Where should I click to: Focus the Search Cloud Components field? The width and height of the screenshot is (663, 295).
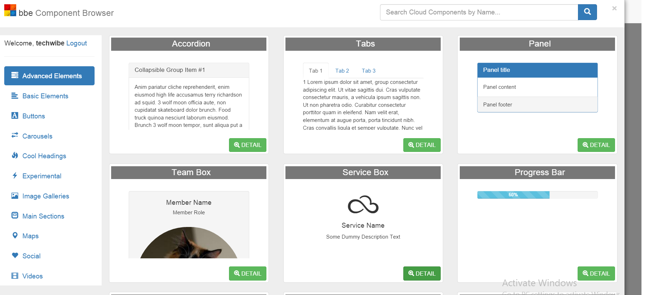tap(479, 12)
